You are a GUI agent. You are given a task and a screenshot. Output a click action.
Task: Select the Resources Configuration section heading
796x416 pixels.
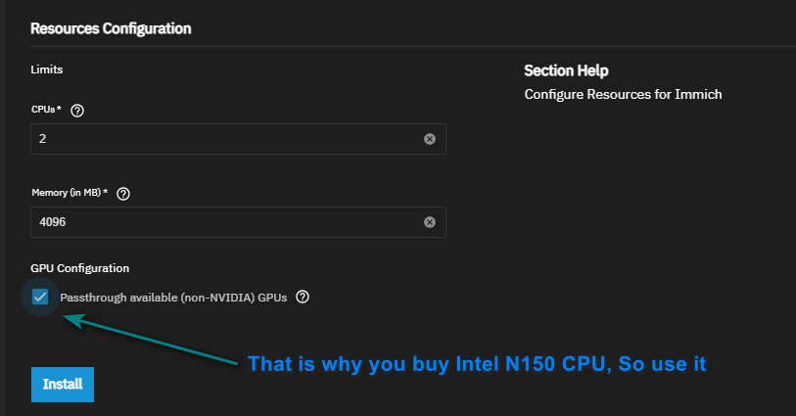pyautogui.click(x=111, y=28)
